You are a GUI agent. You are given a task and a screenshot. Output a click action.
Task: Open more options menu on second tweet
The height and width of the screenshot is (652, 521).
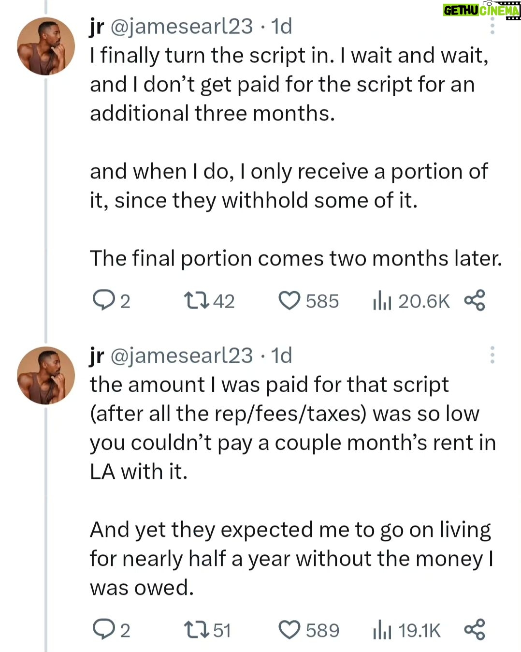[x=492, y=355]
